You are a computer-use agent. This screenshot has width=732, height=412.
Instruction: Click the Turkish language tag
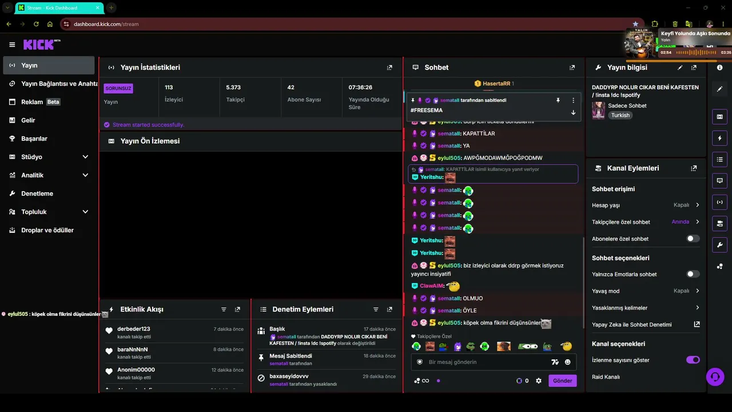coord(620,115)
